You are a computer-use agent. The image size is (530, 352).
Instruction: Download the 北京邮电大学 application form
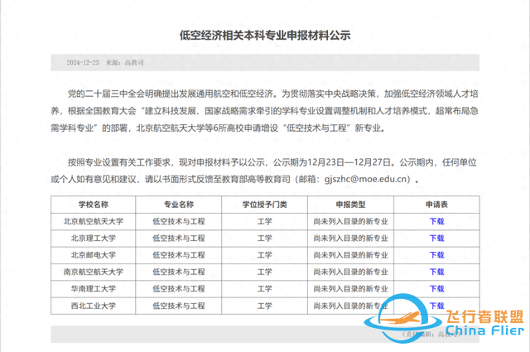pyautogui.click(x=436, y=255)
